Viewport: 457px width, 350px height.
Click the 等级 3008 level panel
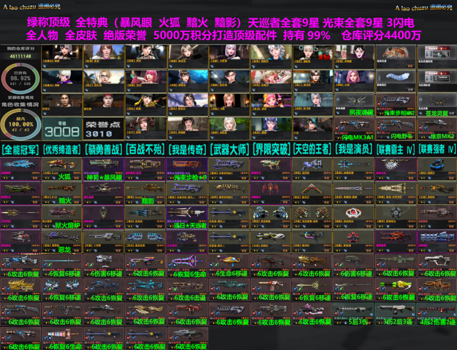pyautogui.click(x=62, y=129)
